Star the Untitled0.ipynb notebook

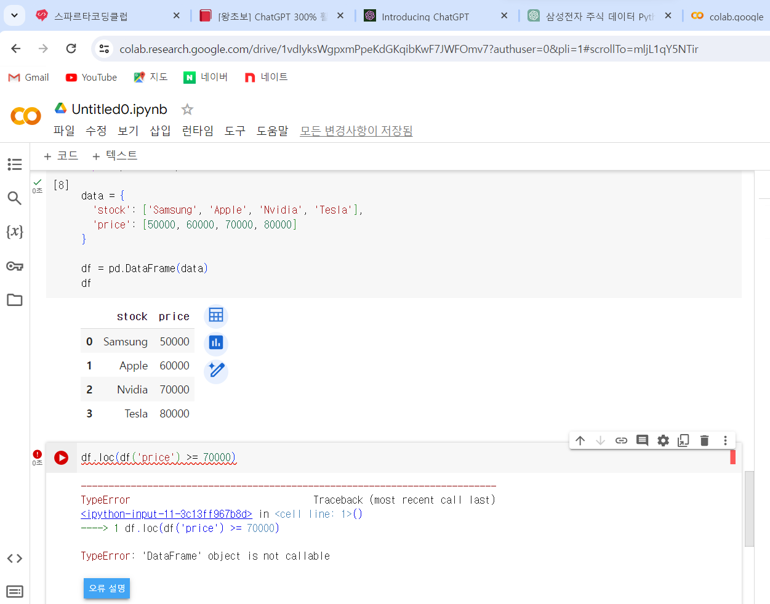(x=187, y=110)
